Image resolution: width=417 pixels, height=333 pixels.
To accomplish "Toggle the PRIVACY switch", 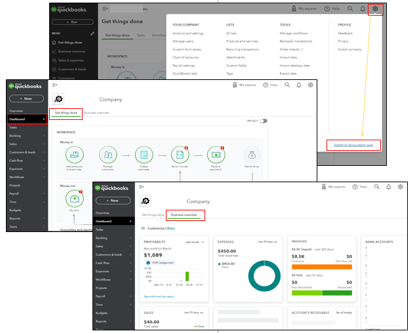I will click(x=264, y=121).
